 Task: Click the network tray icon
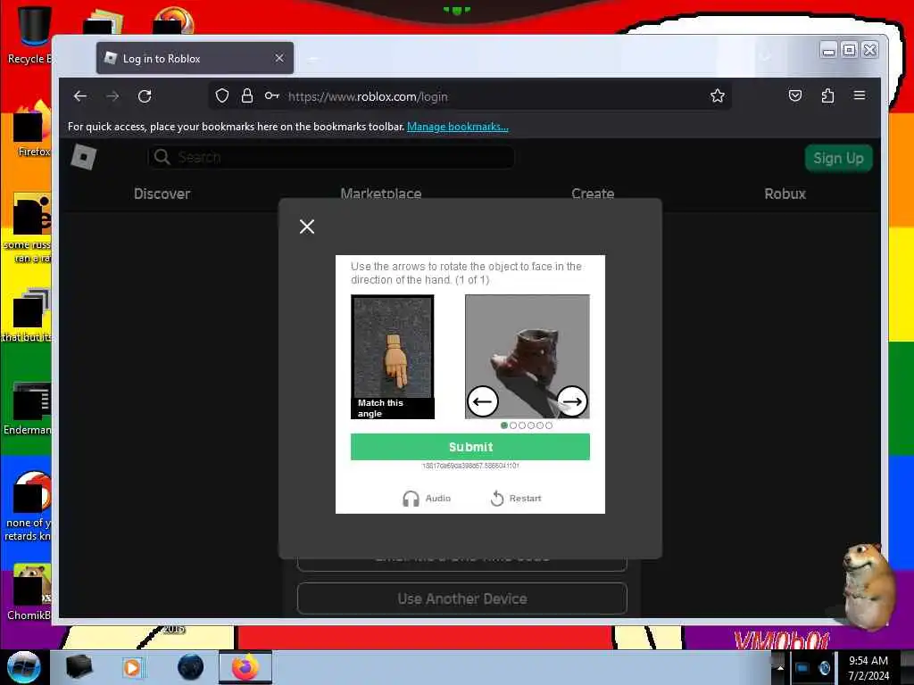coord(802,667)
